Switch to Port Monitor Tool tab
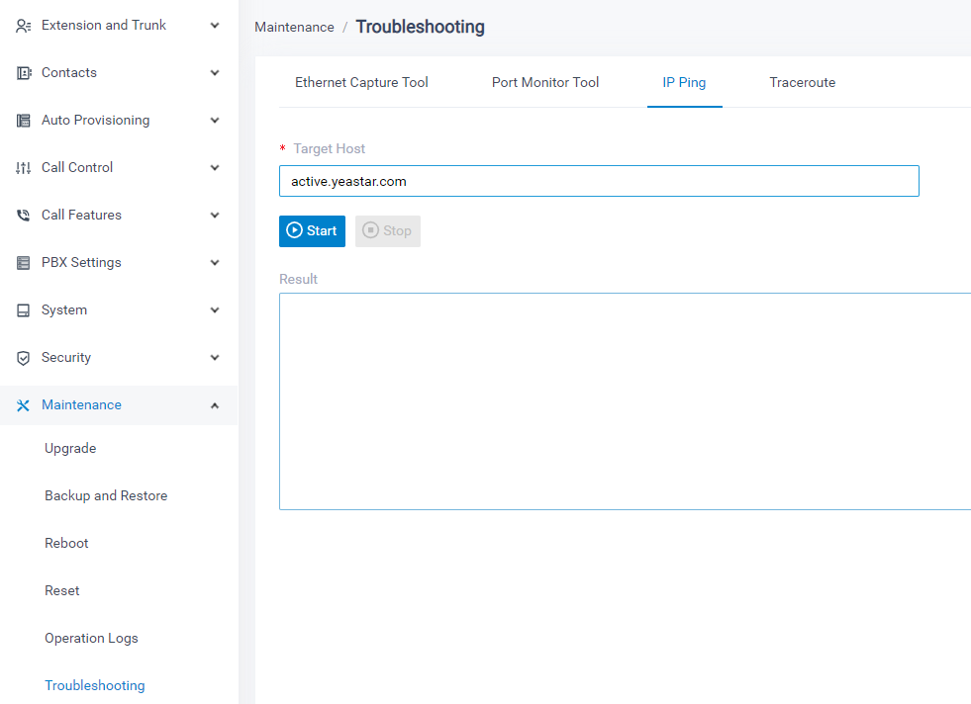Screen dimensions: 971x704 [x=545, y=82]
